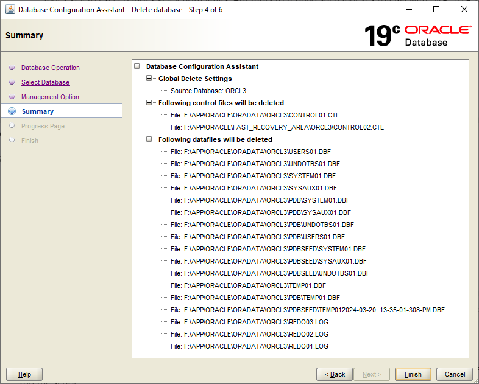Go to the Management Option step
The width and height of the screenshot is (479, 384).
point(51,97)
